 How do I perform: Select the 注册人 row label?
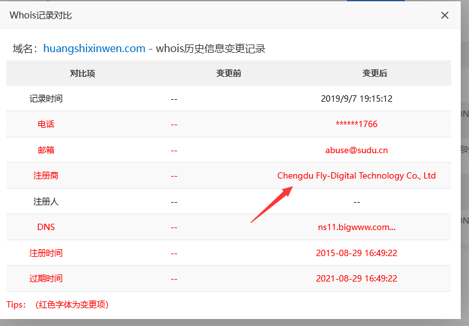tap(46, 201)
